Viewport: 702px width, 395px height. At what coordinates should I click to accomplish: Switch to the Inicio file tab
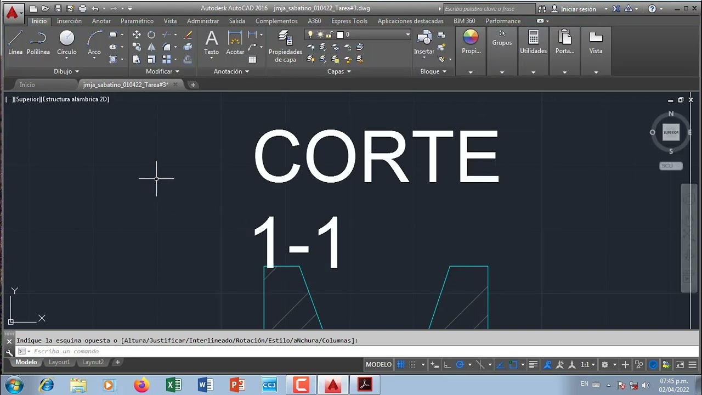(27, 84)
